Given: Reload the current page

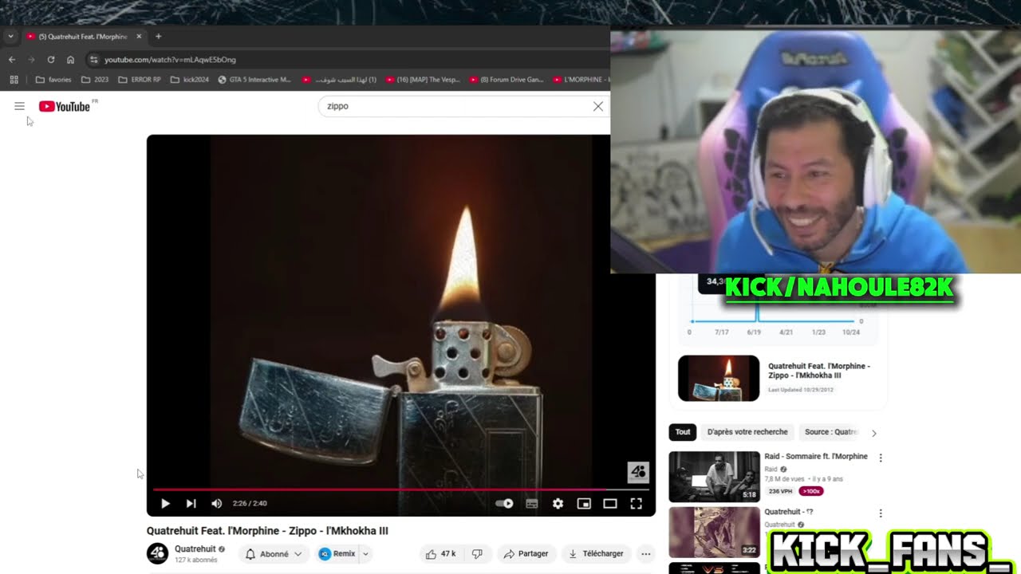Looking at the screenshot, I should point(51,60).
